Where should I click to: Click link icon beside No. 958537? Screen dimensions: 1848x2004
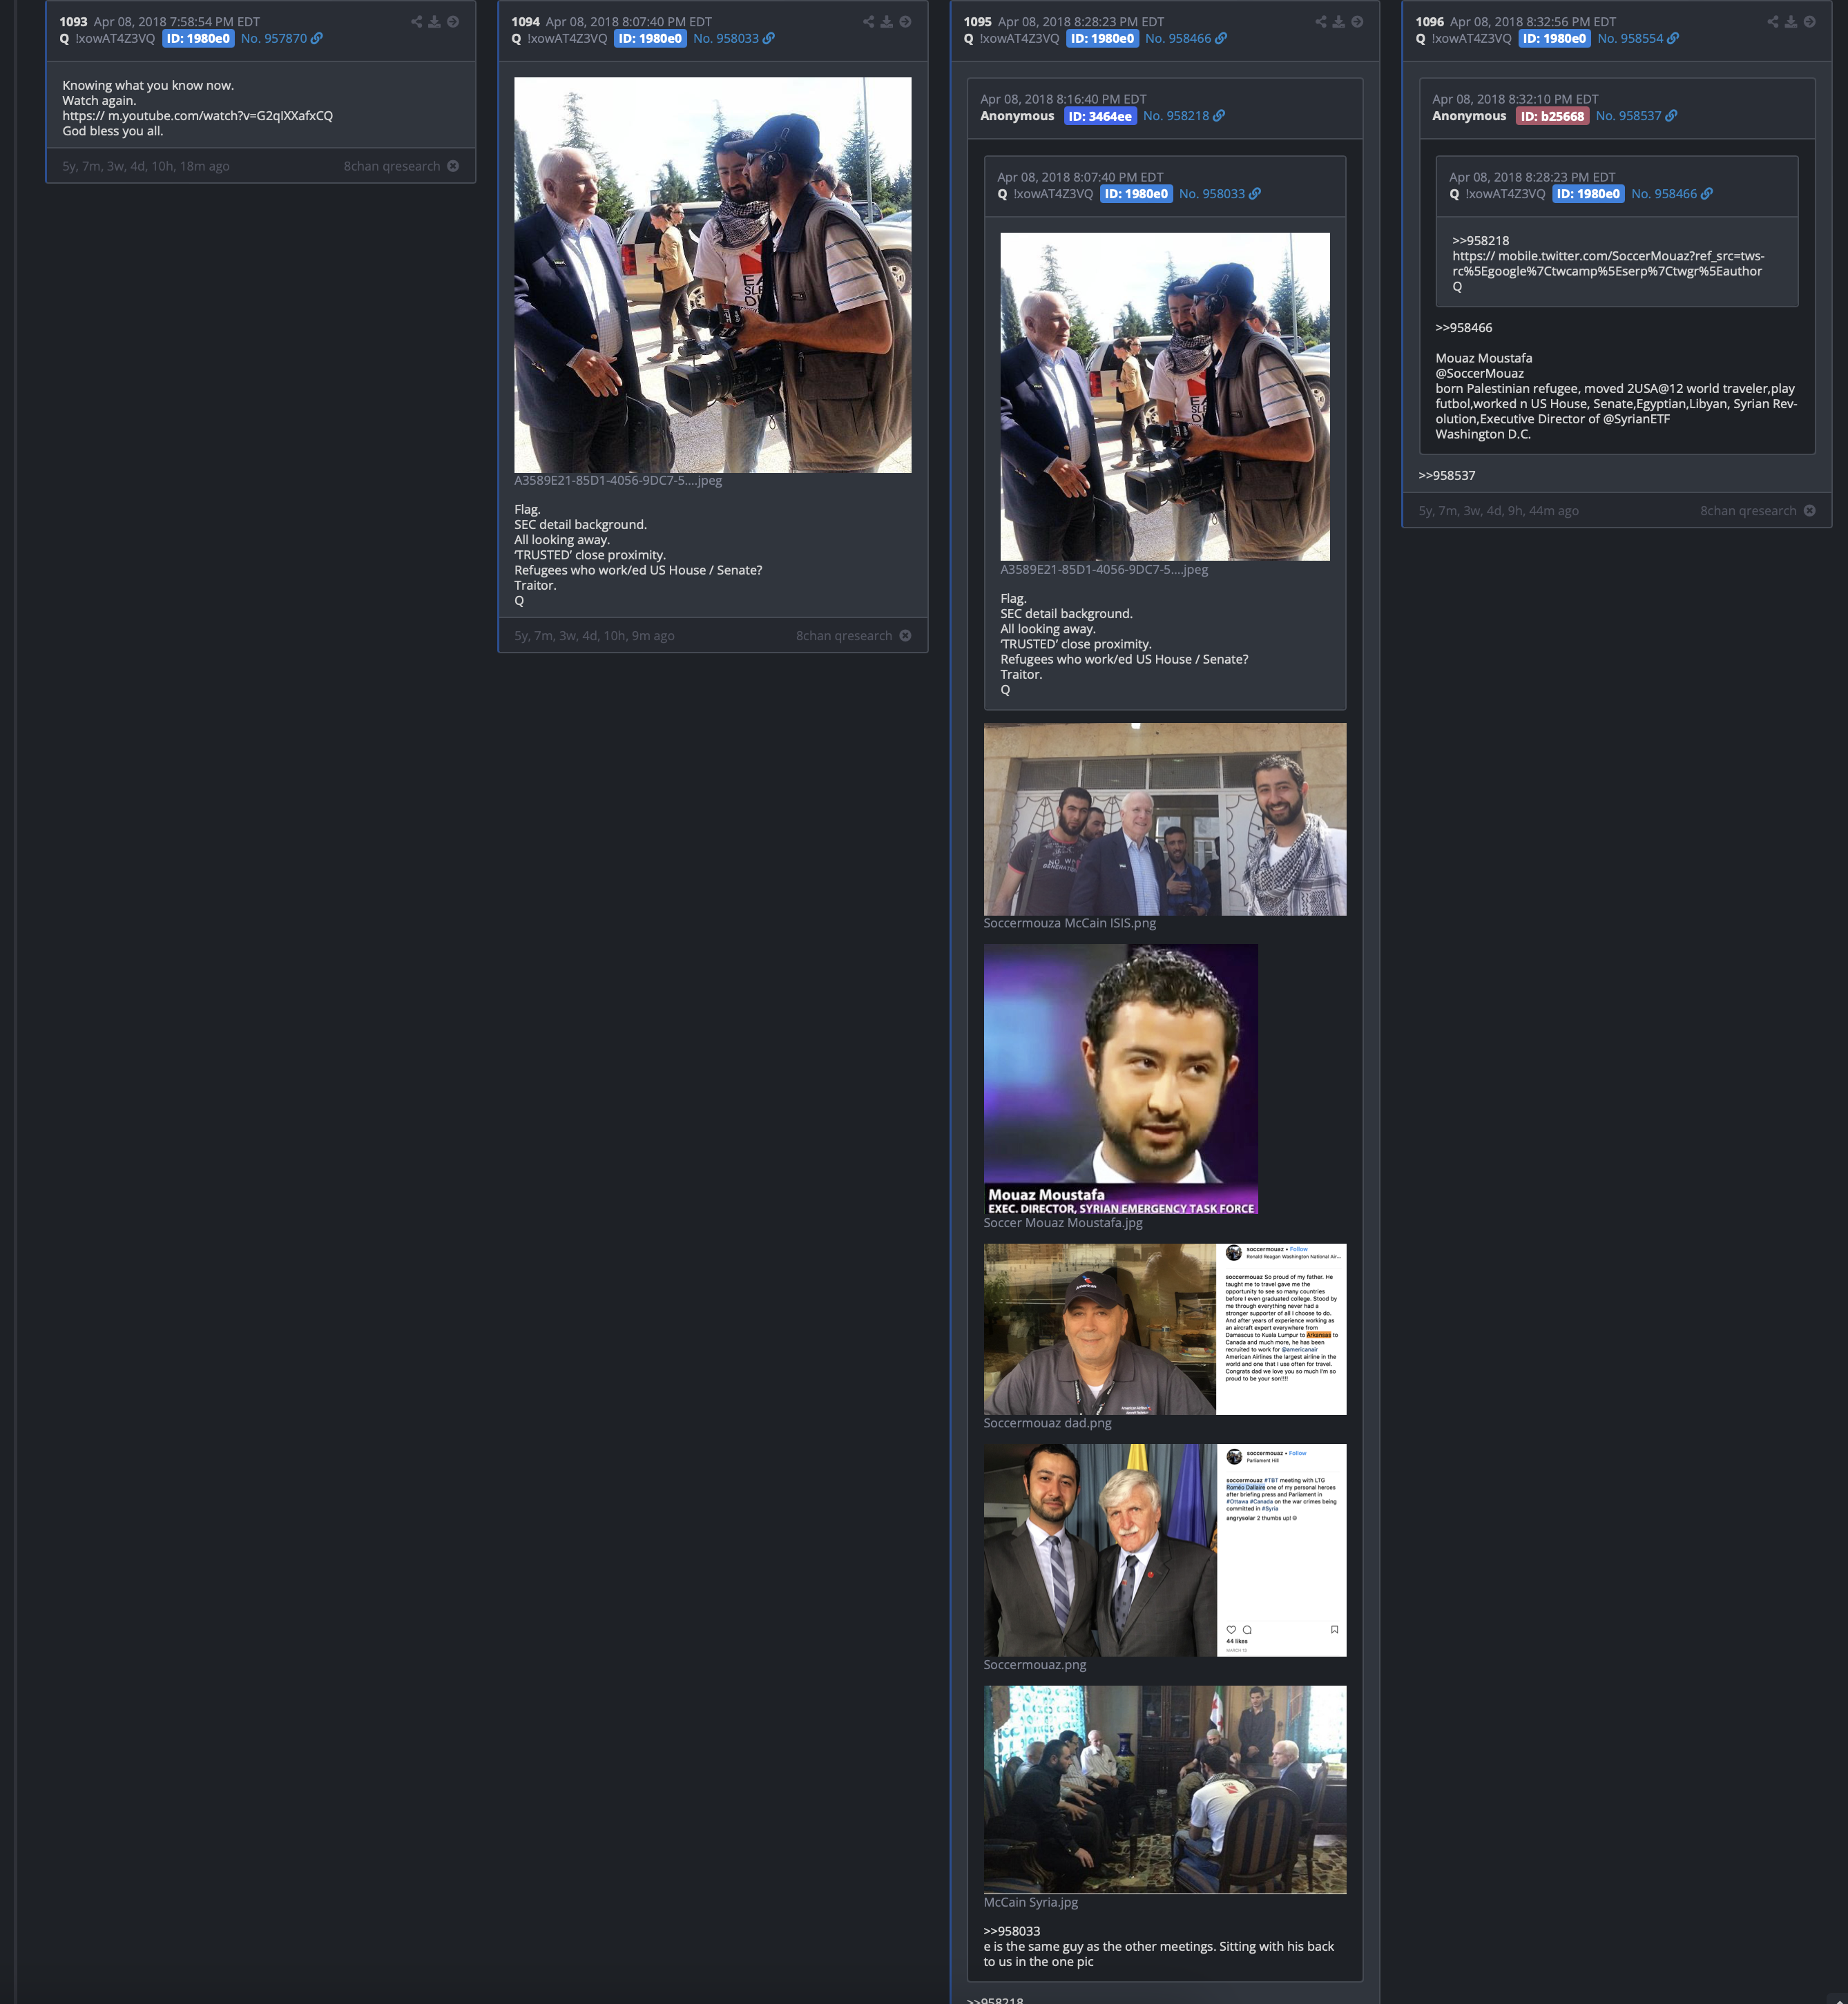[x=1671, y=116]
